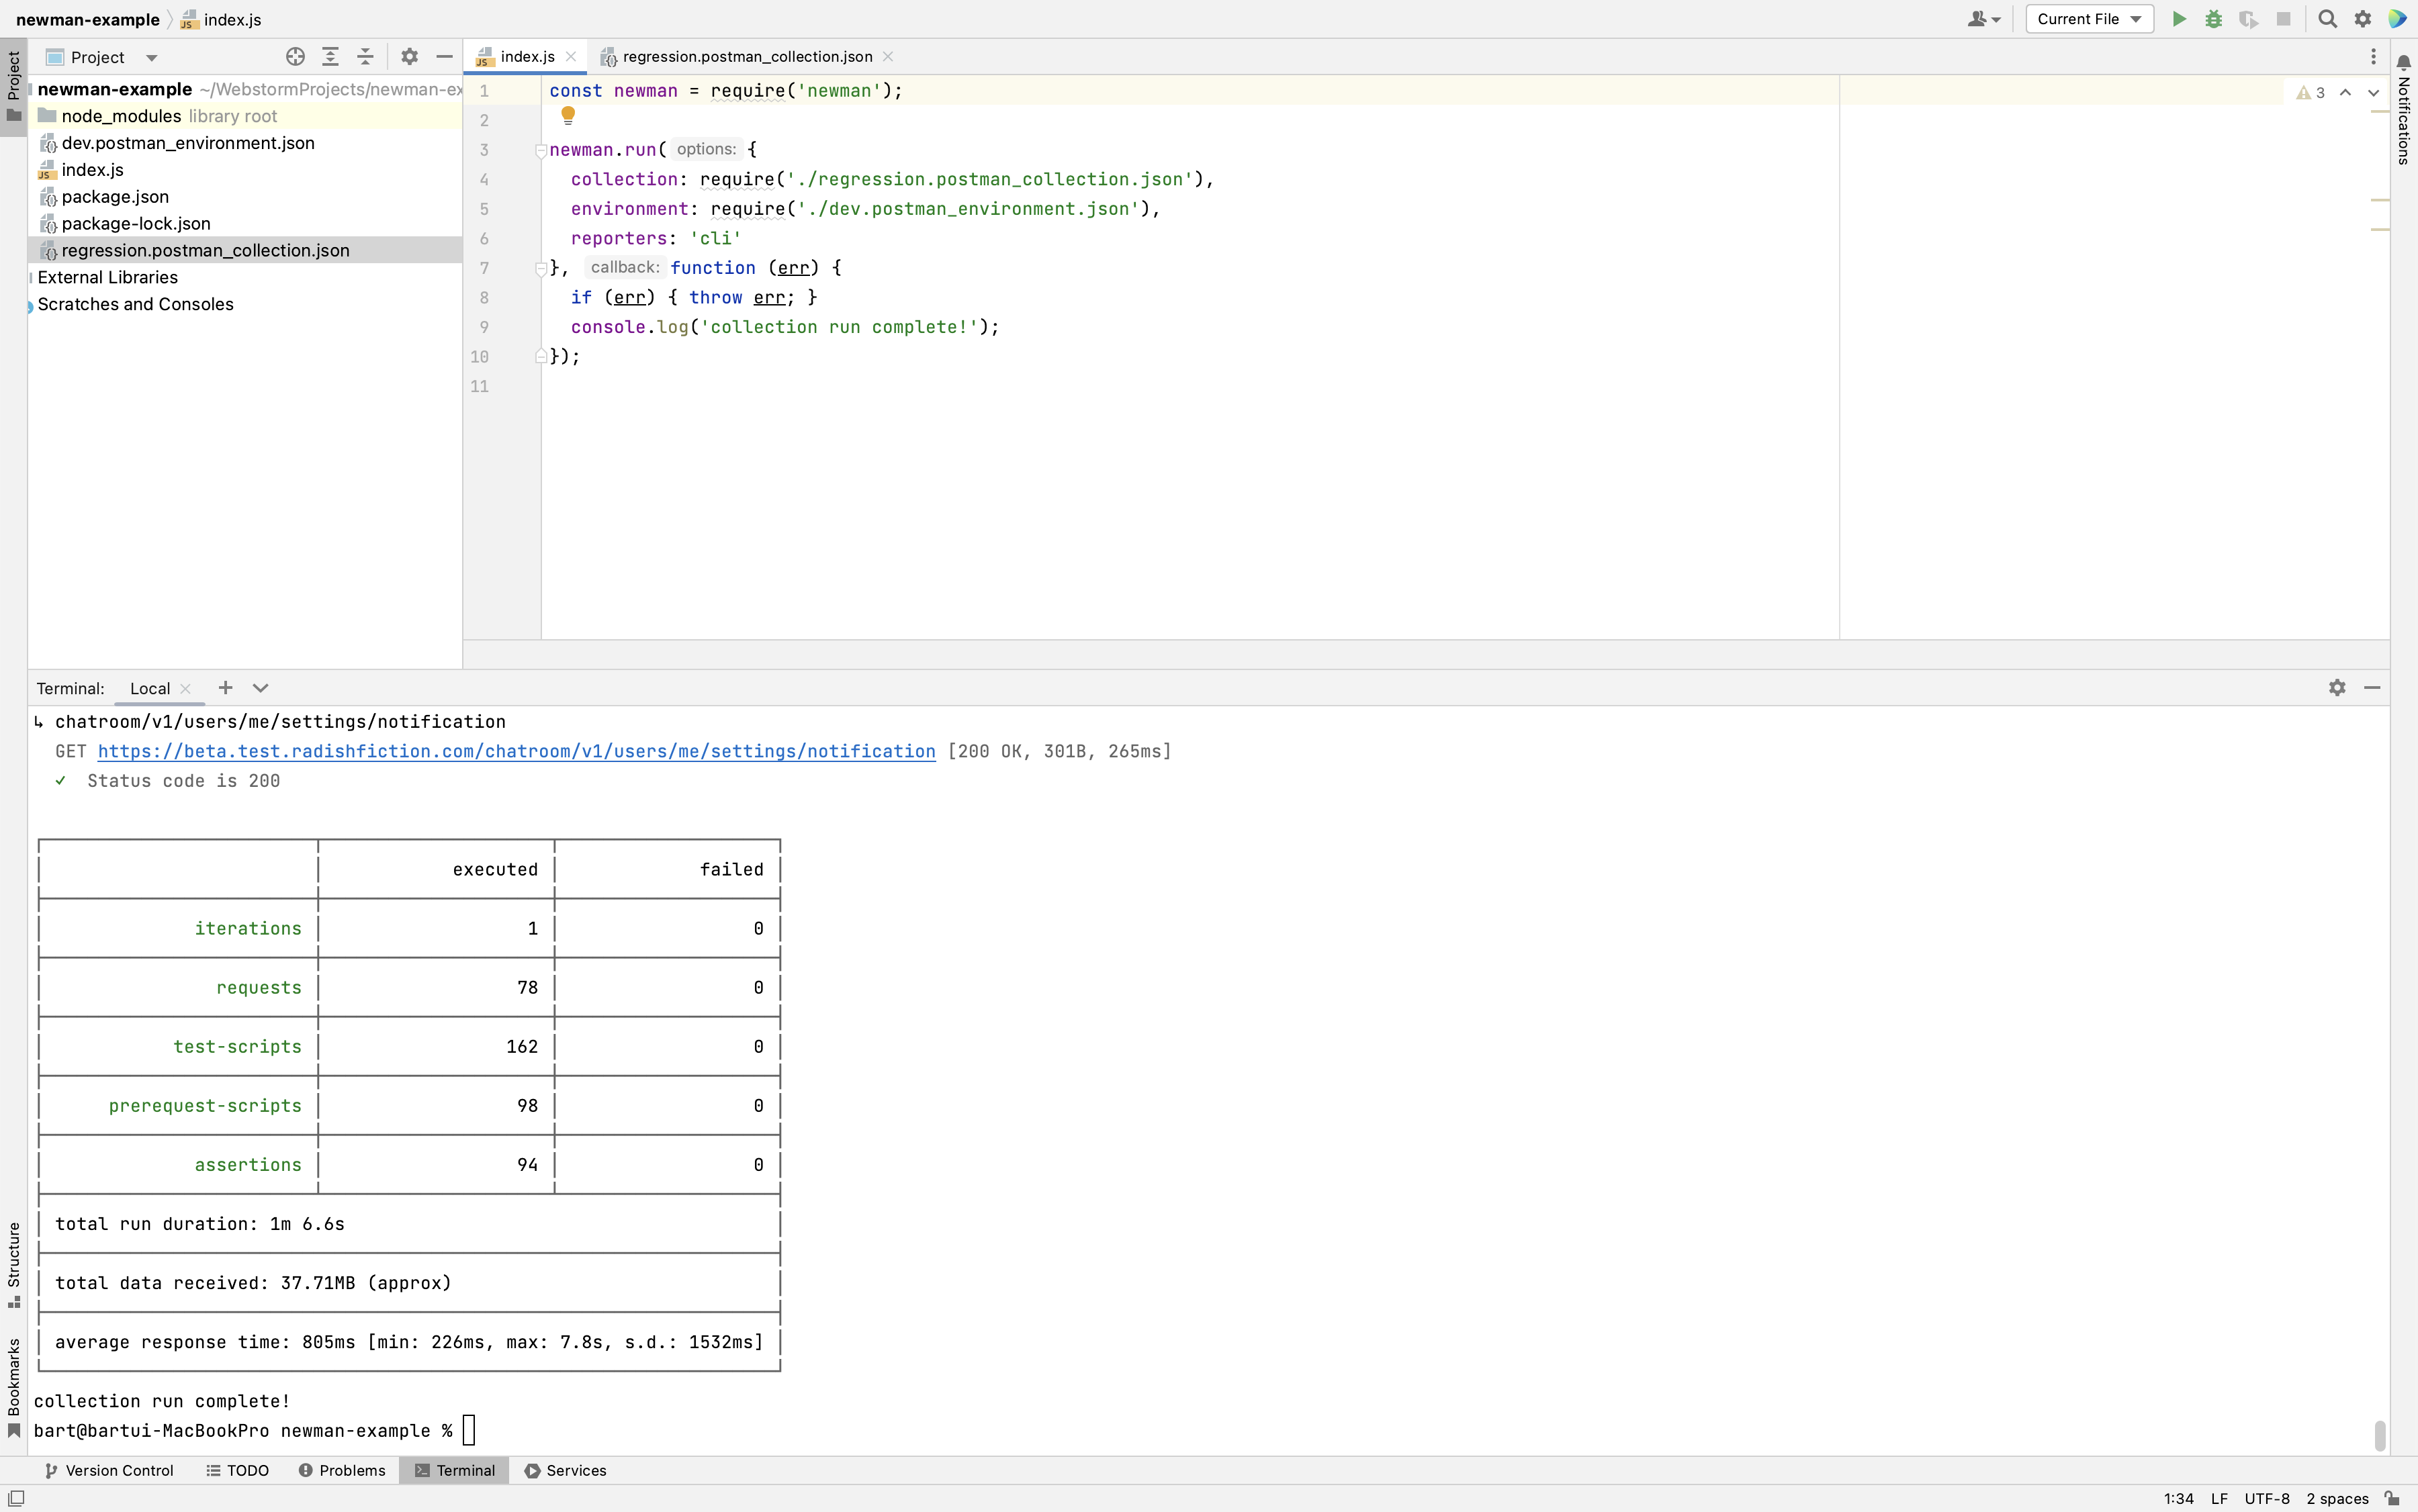Image resolution: width=2418 pixels, height=1512 pixels.
Task: Open the radishfiction notification URL link
Action: tap(517, 751)
